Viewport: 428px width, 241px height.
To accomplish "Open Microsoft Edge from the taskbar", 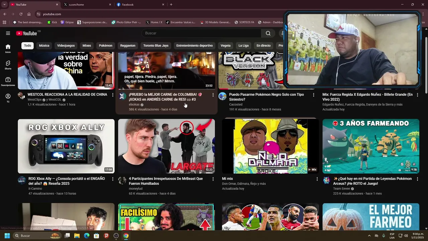I will point(87,236).
